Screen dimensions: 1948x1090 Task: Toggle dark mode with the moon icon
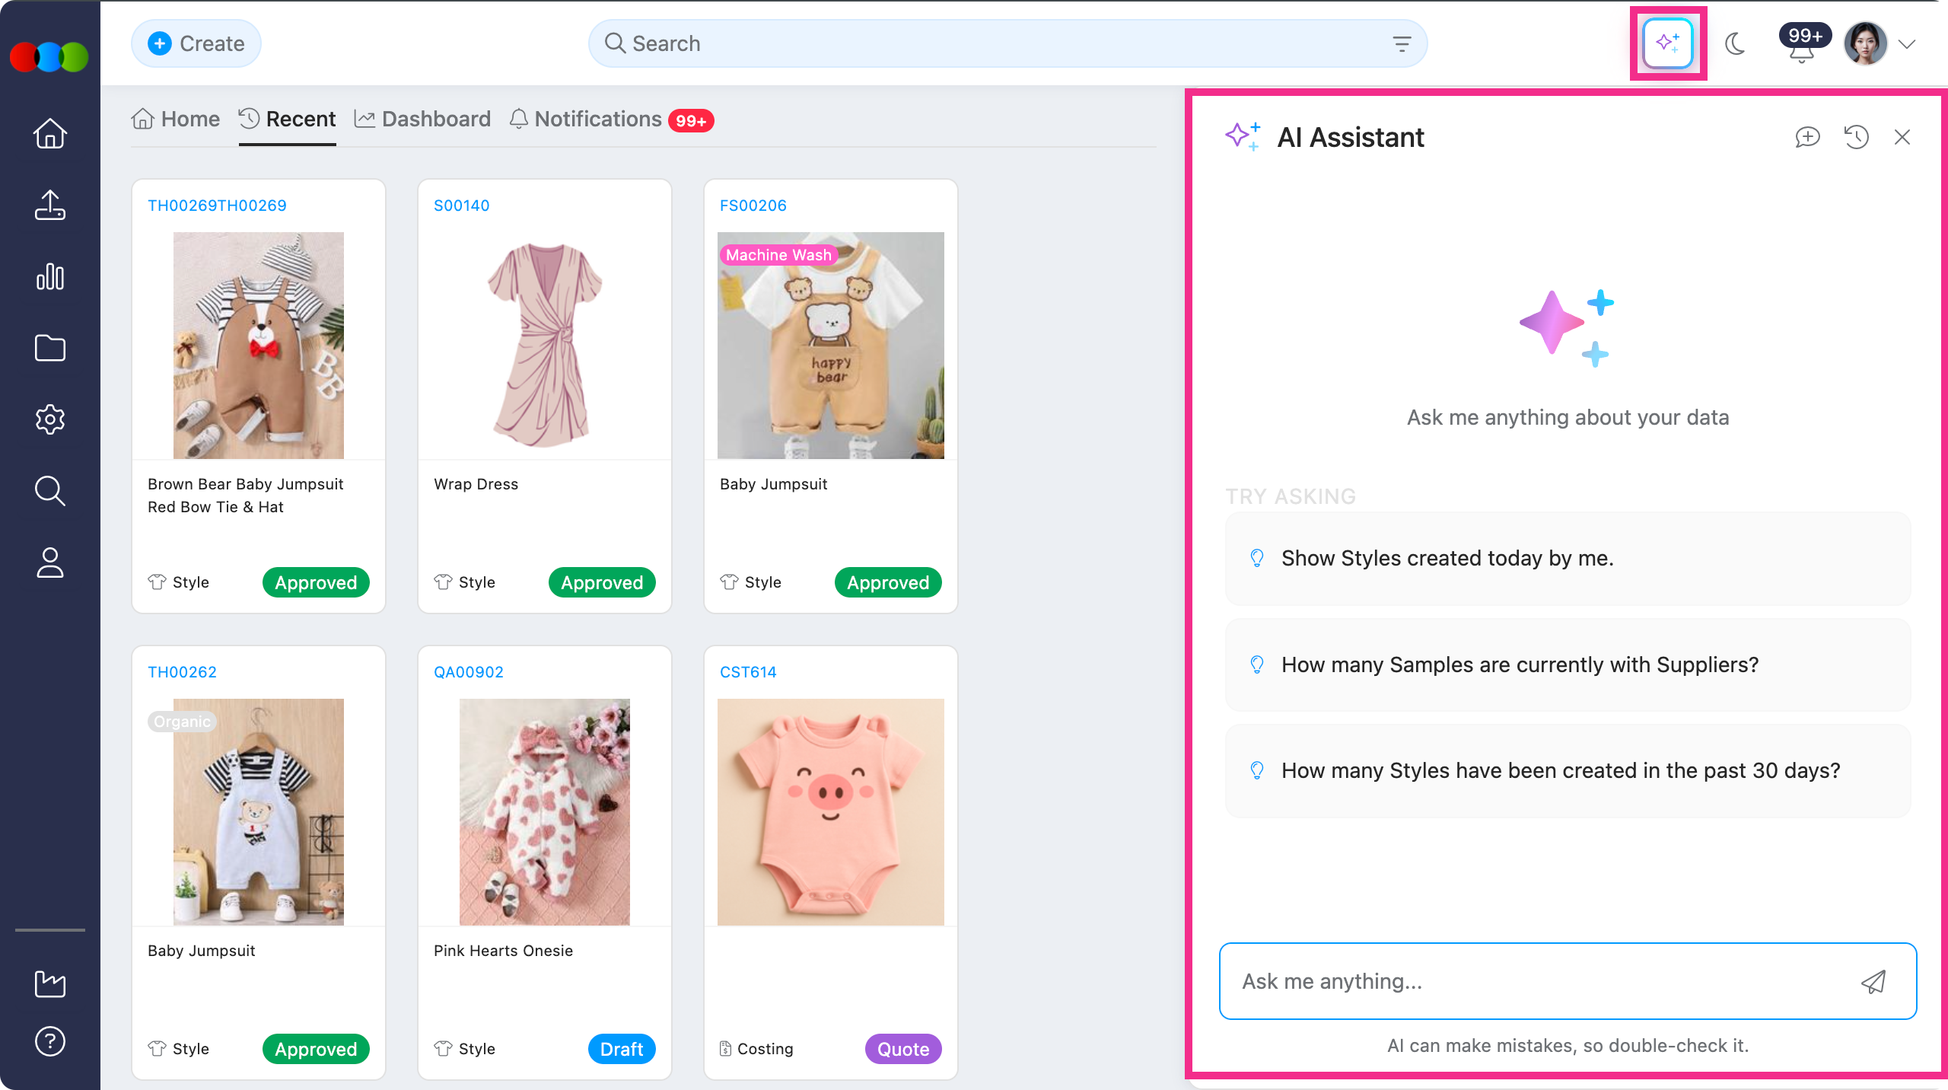(1735, 44)
